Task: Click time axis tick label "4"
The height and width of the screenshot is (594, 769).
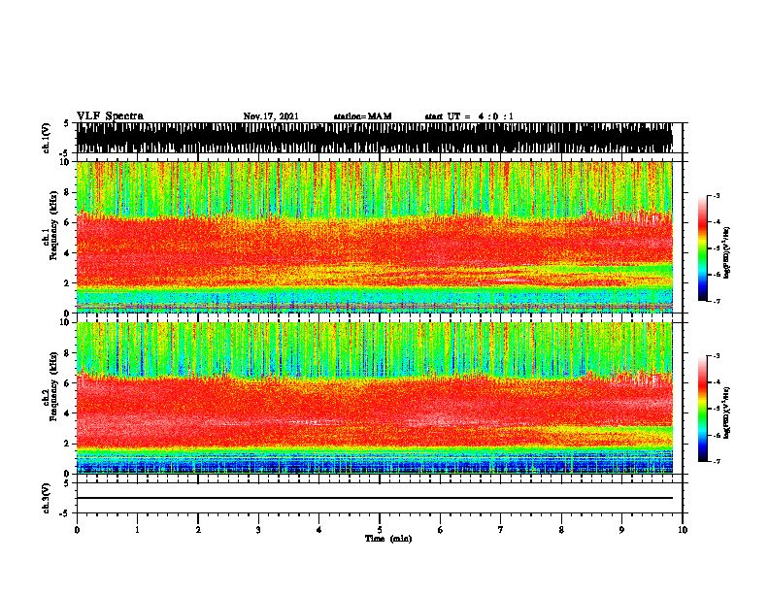Action: pyautogui.click(x=319, y=530)
